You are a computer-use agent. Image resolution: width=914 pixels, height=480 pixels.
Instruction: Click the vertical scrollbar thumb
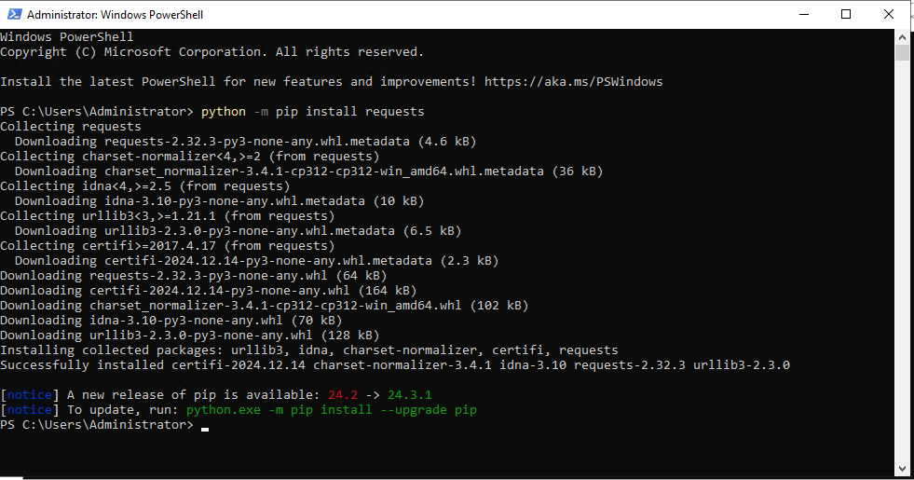point(902,52)
